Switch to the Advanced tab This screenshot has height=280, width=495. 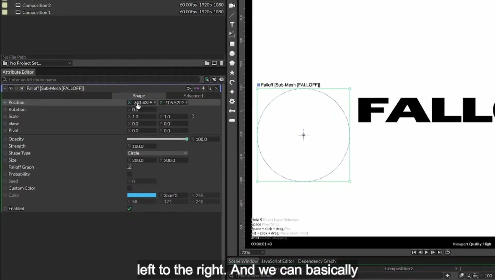(193, 95)
